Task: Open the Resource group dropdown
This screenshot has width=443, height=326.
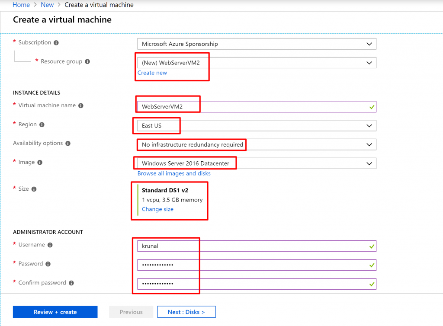Action: click(257, 63)
